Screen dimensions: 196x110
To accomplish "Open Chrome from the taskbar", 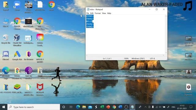I will (114, 107).
